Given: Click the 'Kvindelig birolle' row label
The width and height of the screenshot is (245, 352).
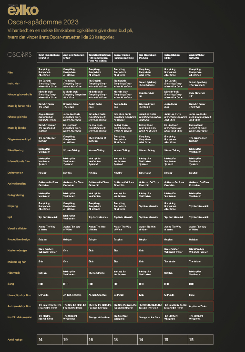Looking at the screenshot, I should (x=18, y=117).
